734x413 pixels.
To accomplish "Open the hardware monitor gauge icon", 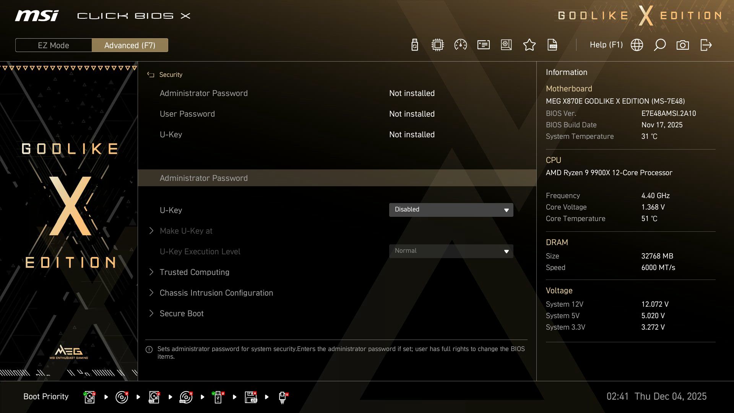I will click(460, 45).
